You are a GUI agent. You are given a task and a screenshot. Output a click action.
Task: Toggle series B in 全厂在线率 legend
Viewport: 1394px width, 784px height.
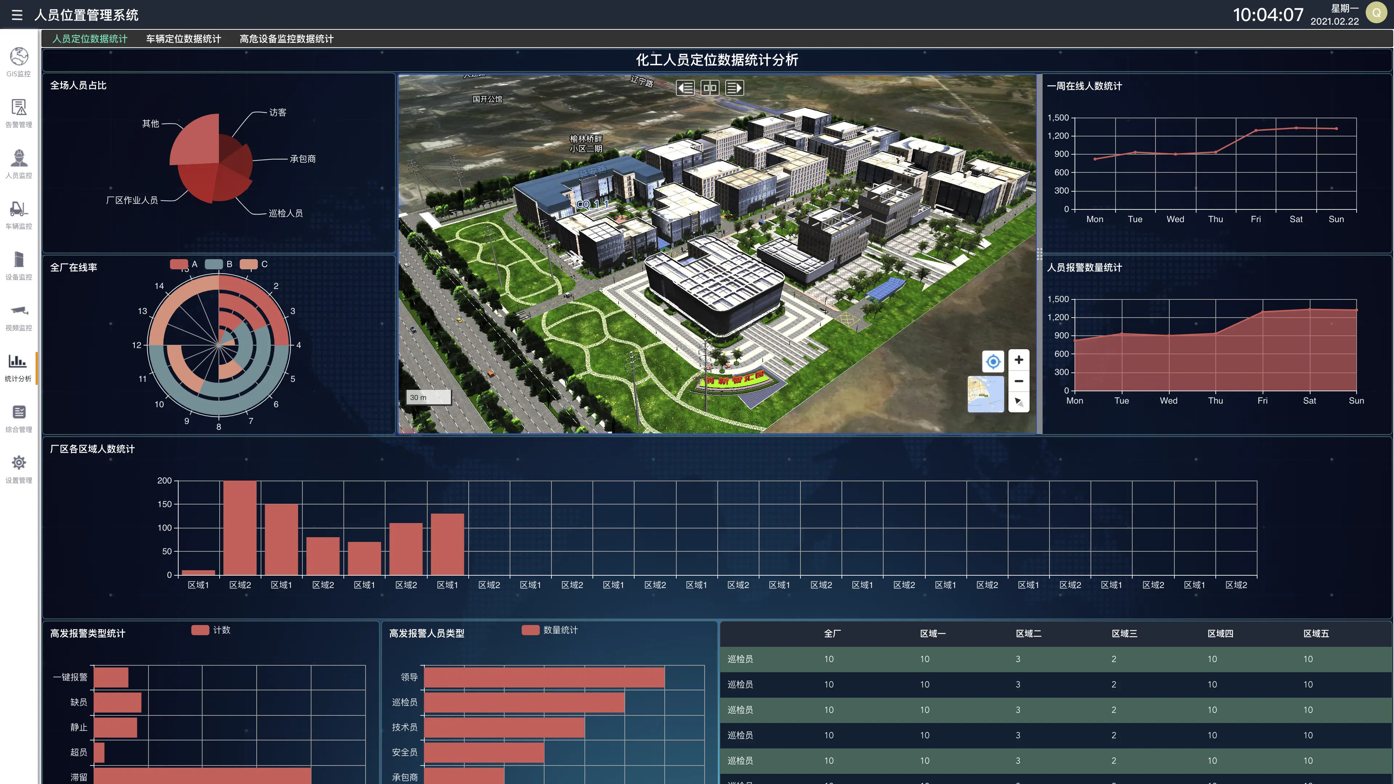[219, 264]
